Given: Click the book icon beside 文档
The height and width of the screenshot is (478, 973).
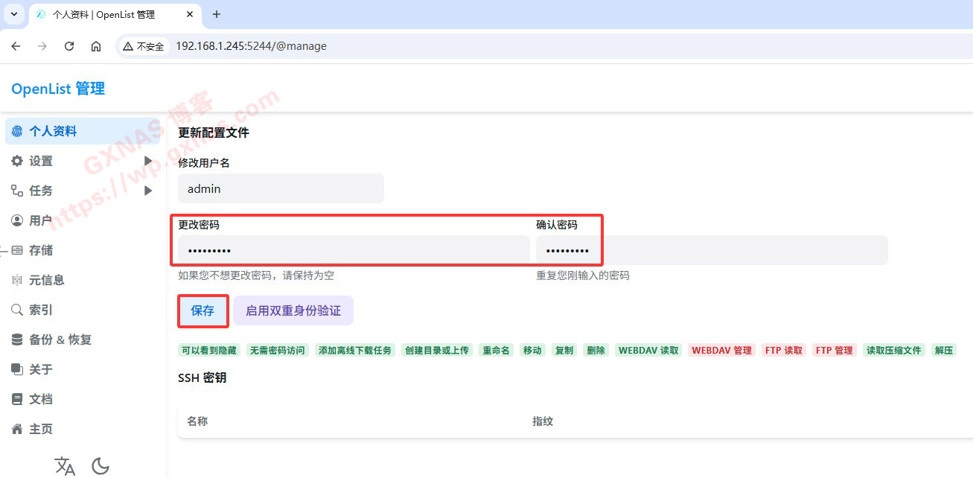Looking at the screenshot, I should [17, 399].
